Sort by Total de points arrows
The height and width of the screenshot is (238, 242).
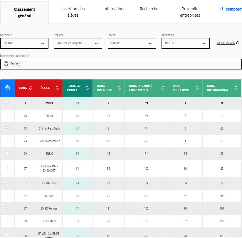point(87,88)
